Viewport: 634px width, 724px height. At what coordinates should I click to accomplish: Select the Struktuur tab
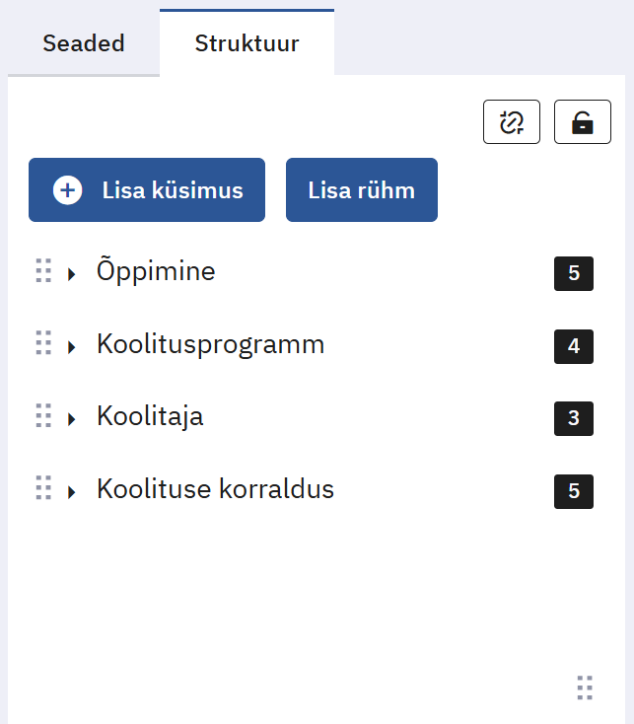pos(247,43)
